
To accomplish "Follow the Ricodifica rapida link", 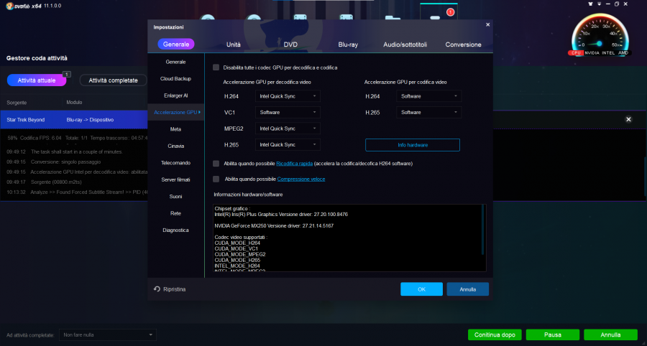I will (294, 164).
